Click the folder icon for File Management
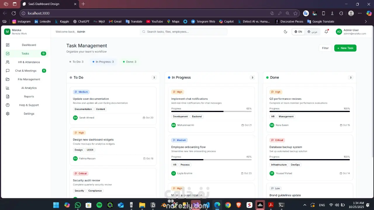The image size is (374, 210). [x=8, y=79]
